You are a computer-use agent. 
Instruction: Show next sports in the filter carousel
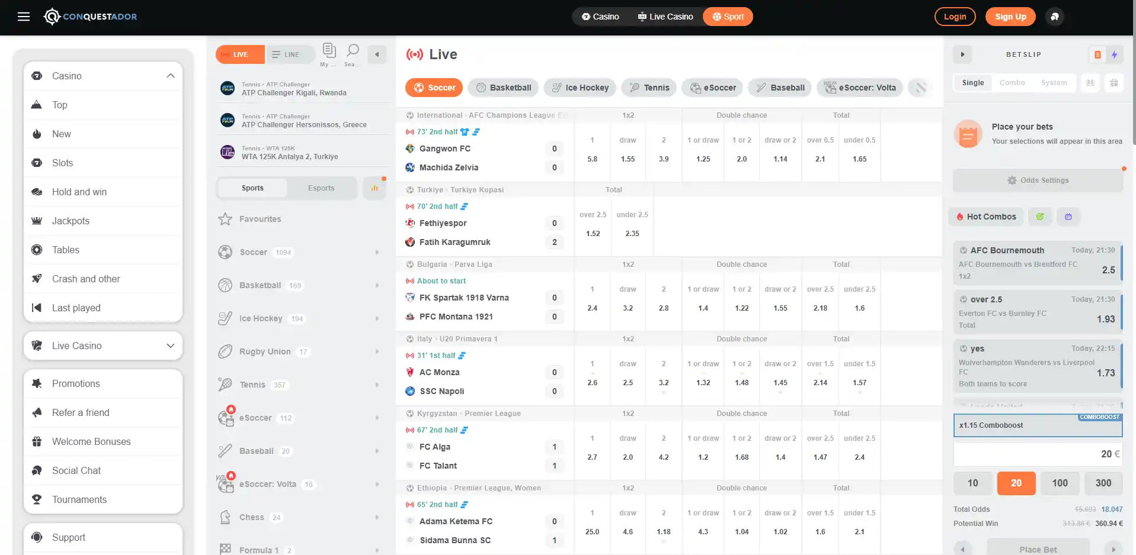click(920, 88)
